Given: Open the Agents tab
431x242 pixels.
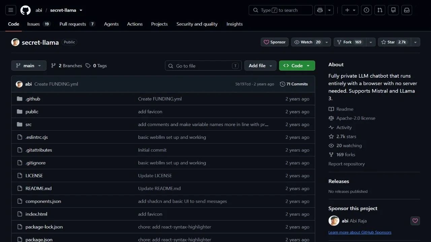Looking at the screenshot, I should [111, 24].
